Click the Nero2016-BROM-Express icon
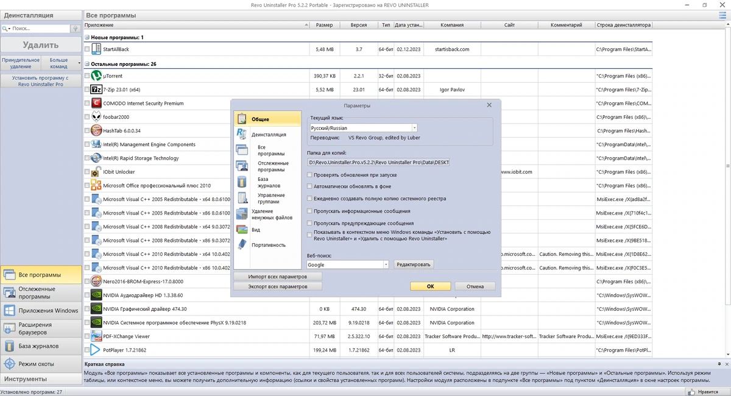The height and width of the screenshot is (396, 731). pos(96,281)
